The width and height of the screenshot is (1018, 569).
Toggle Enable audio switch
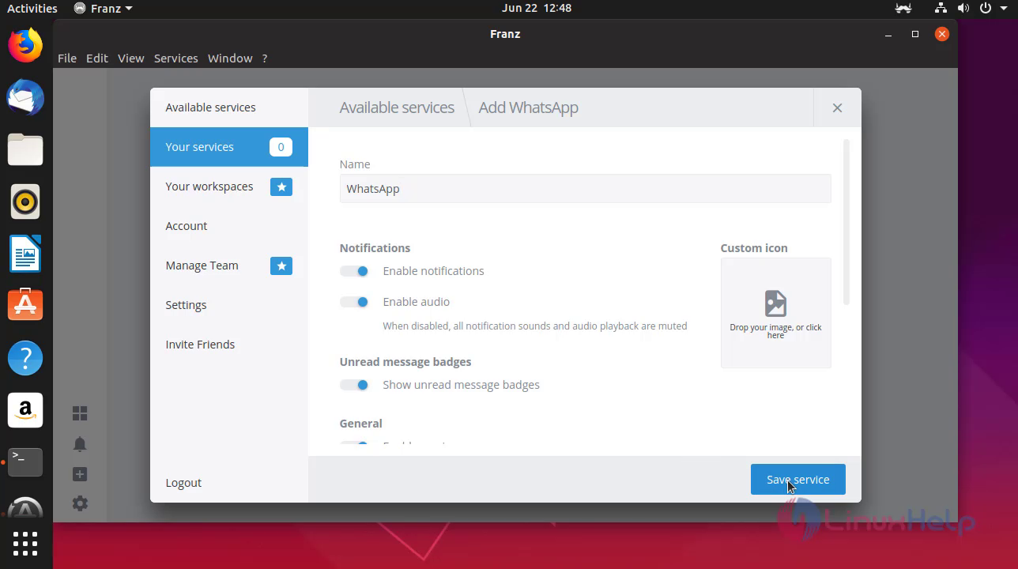click(354, 302)
